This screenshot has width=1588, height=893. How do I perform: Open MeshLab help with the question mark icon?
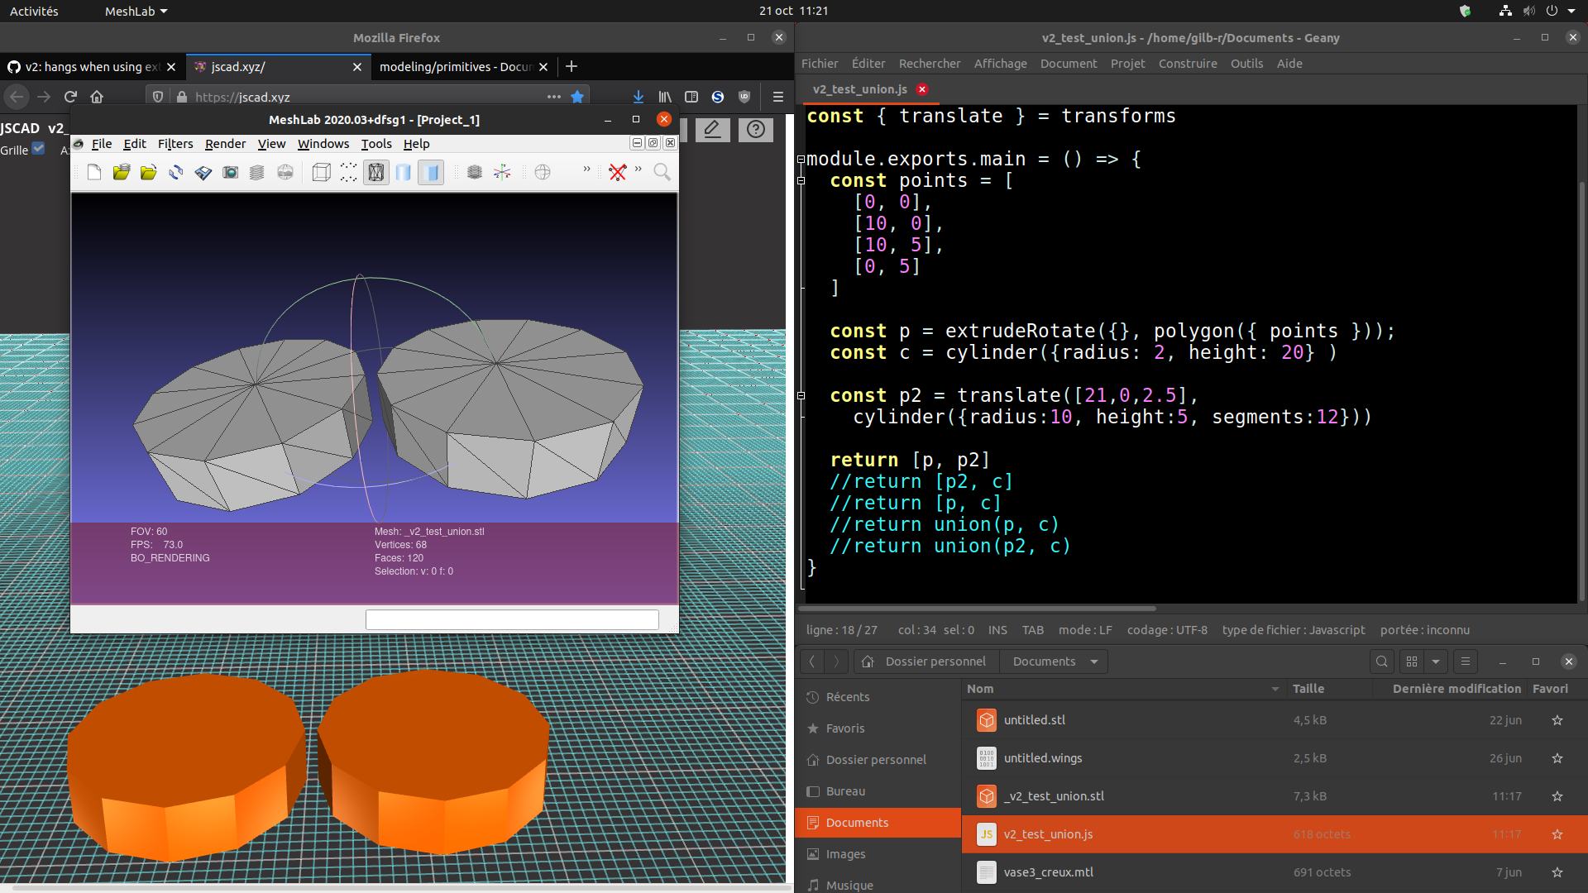755,130
